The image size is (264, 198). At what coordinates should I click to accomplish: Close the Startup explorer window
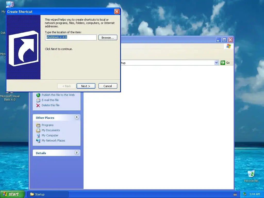[x=230, y=40]
